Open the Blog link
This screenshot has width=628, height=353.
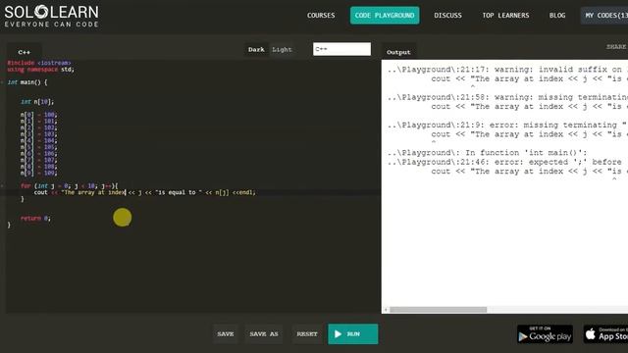click(x=557, y=16)
